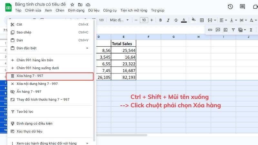The image size is (258, 145).
Task: Open text color picker
Action: coord(184,20)
